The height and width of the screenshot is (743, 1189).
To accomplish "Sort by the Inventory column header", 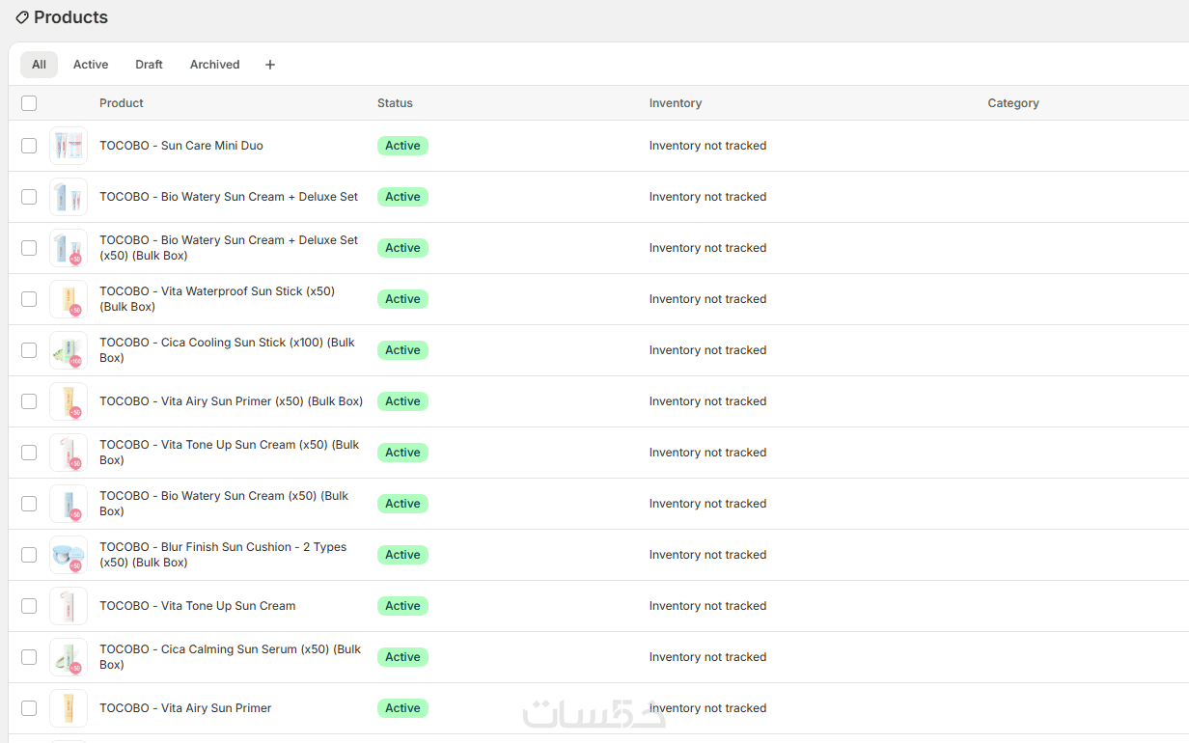I will pos(675,103).
